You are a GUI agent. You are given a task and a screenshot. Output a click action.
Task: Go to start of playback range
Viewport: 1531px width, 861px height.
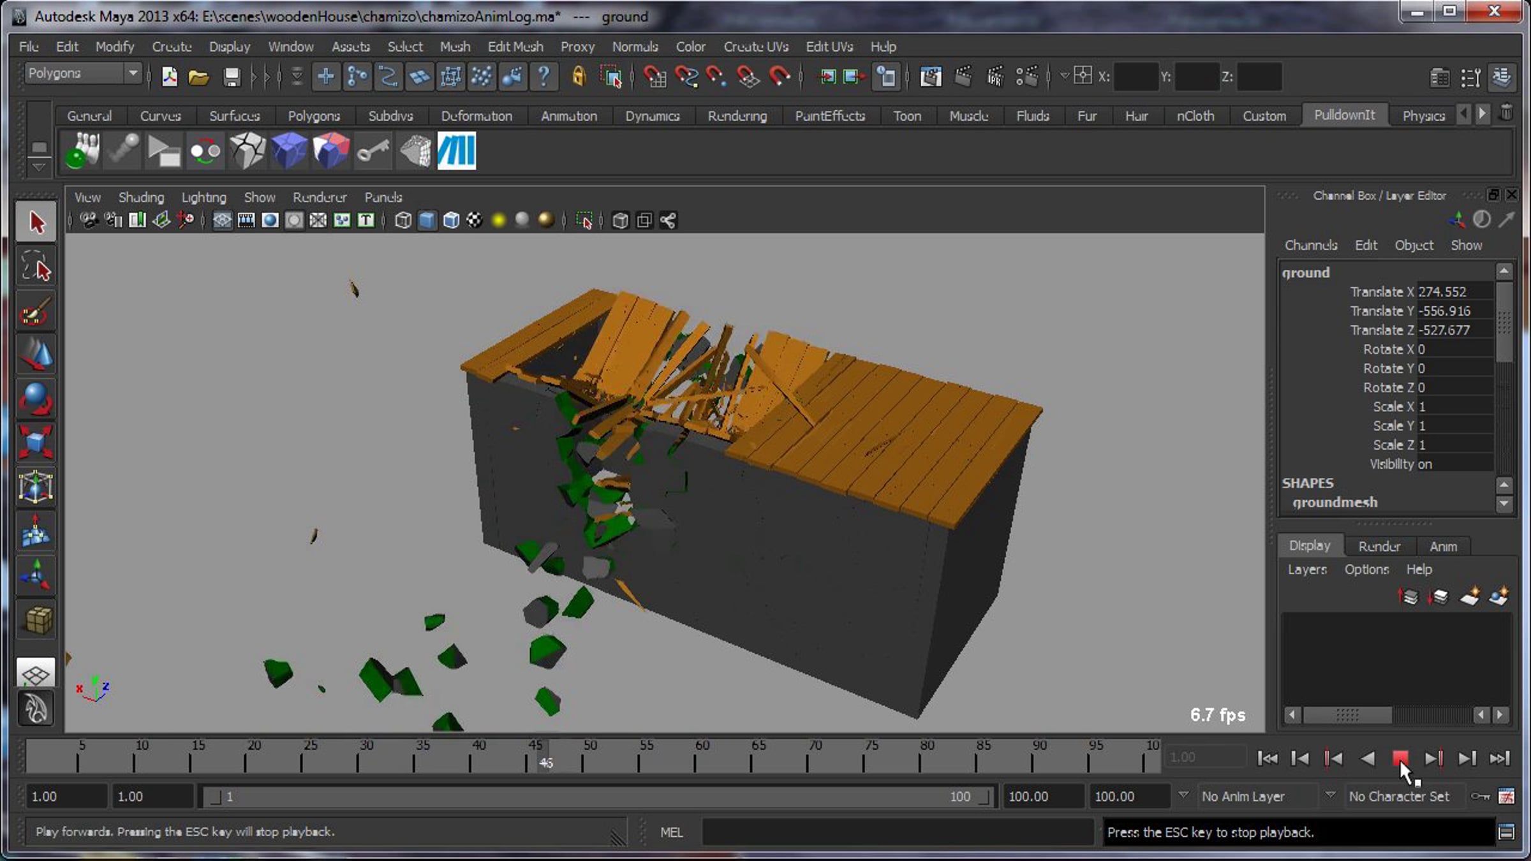pos(1267,758)
